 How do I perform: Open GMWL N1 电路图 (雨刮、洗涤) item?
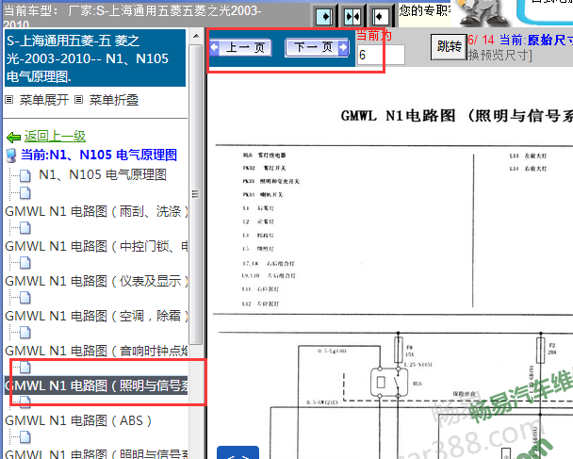point(96,211)
